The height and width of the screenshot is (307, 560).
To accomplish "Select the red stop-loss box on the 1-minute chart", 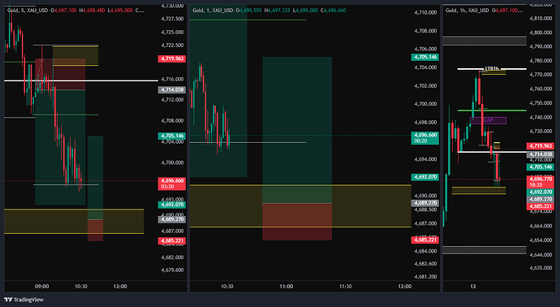I will [x=297, y=222].
